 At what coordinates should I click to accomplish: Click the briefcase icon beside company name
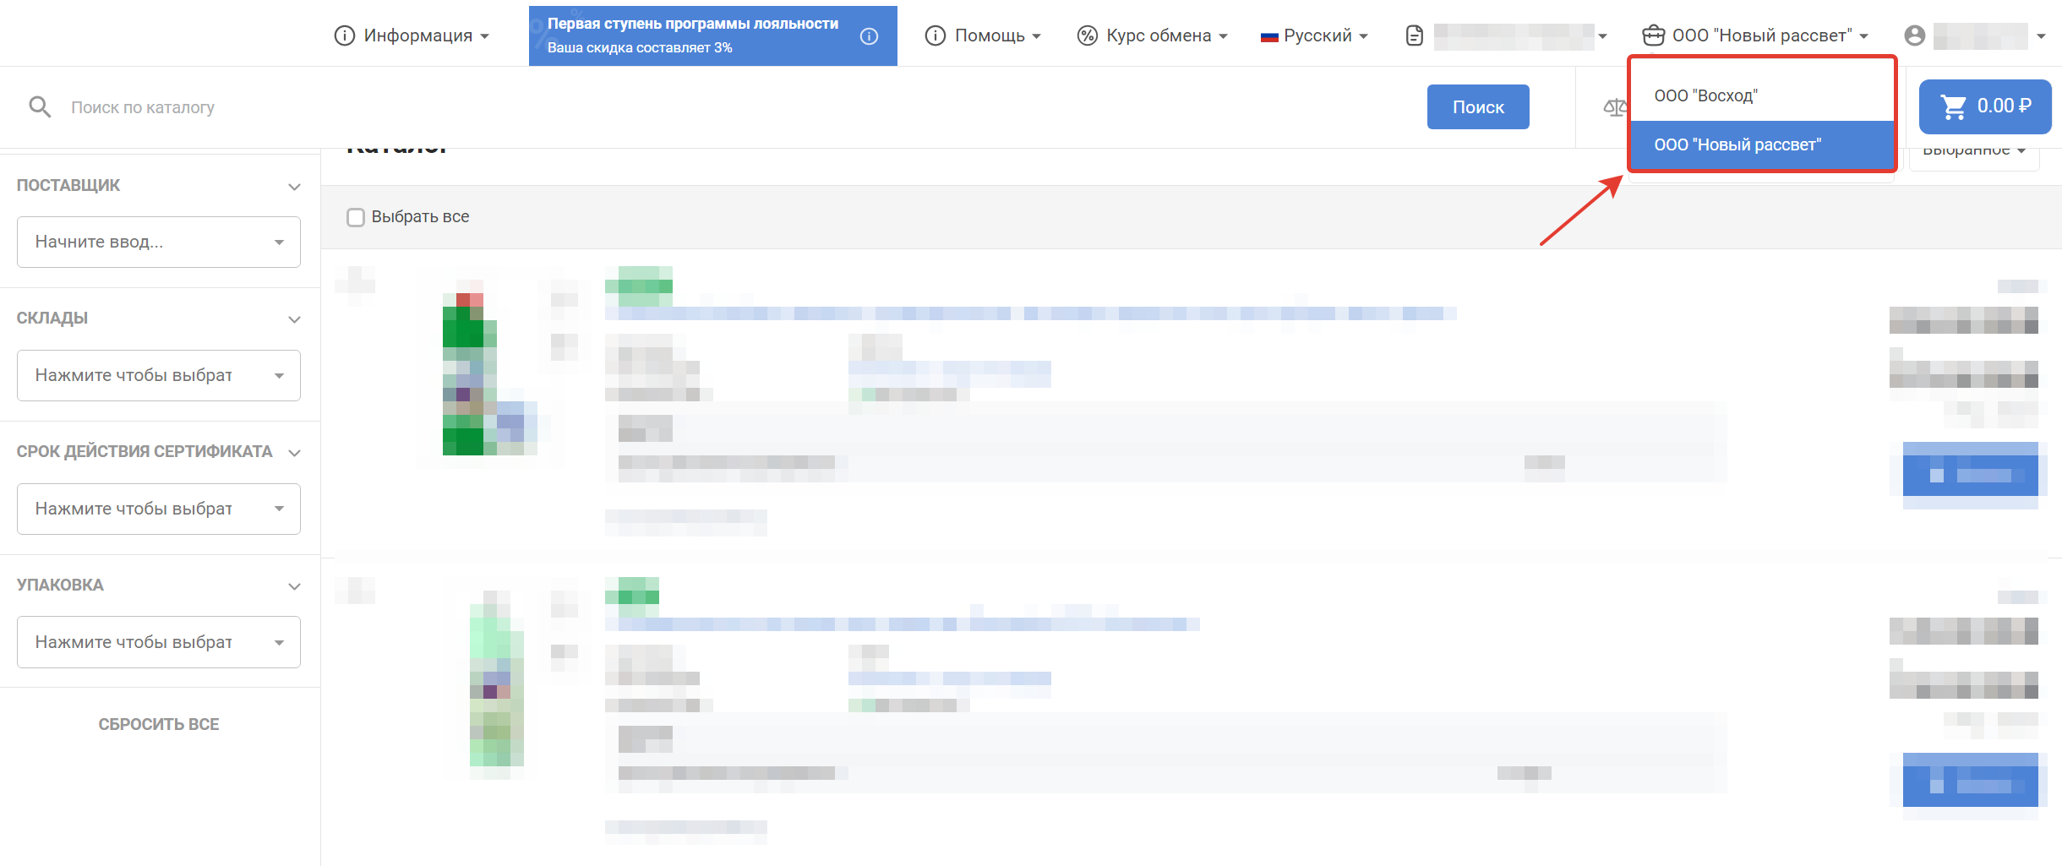pos(1653,35)
